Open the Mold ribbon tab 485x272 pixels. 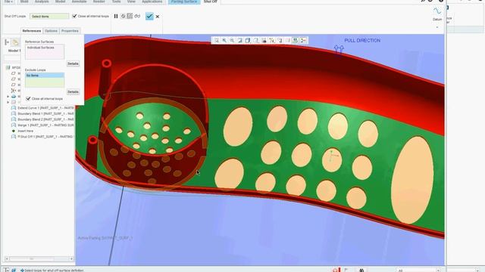click(x=24, y=2)
